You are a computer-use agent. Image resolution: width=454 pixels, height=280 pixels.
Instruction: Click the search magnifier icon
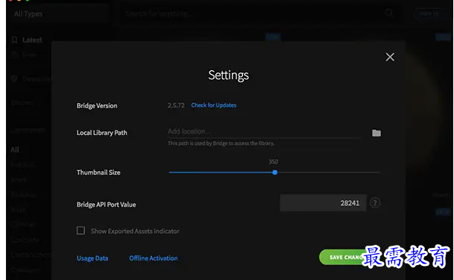[389, 13]
